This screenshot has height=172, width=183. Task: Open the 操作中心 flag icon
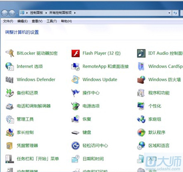[x=75, y=93]
